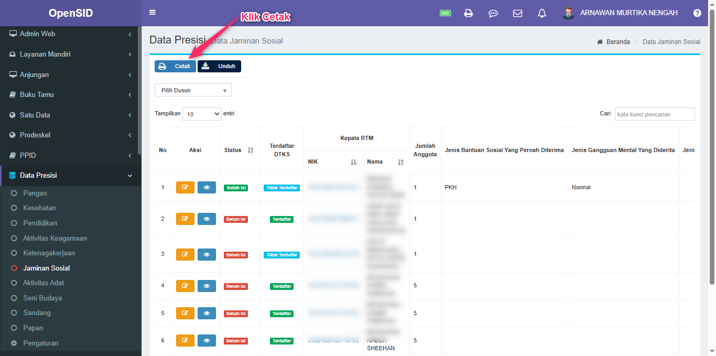
Task: Click the Sudah Isi status badge
Action: 236,188
